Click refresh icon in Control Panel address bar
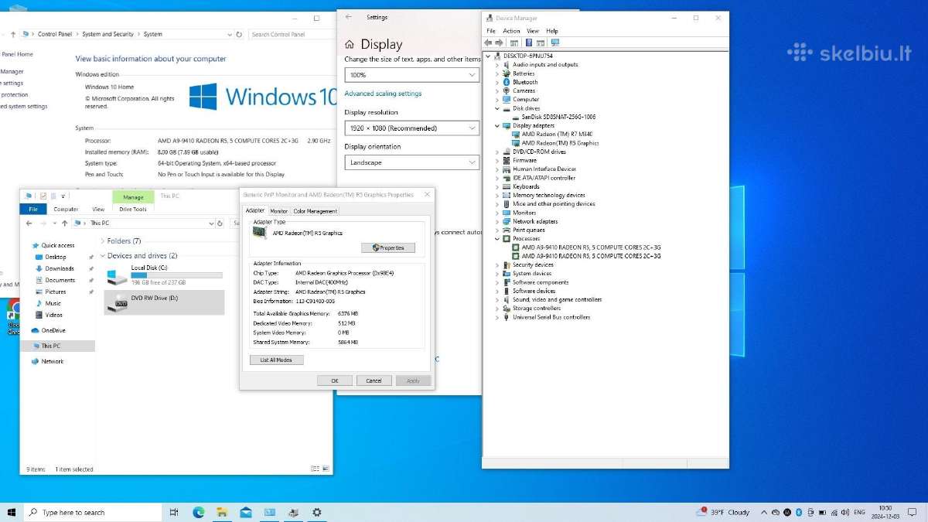928x522 pixels. pyautogui.click(x=239, y=34)
